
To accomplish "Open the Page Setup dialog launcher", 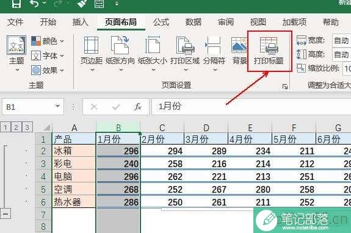I will [x=284, y=87].
